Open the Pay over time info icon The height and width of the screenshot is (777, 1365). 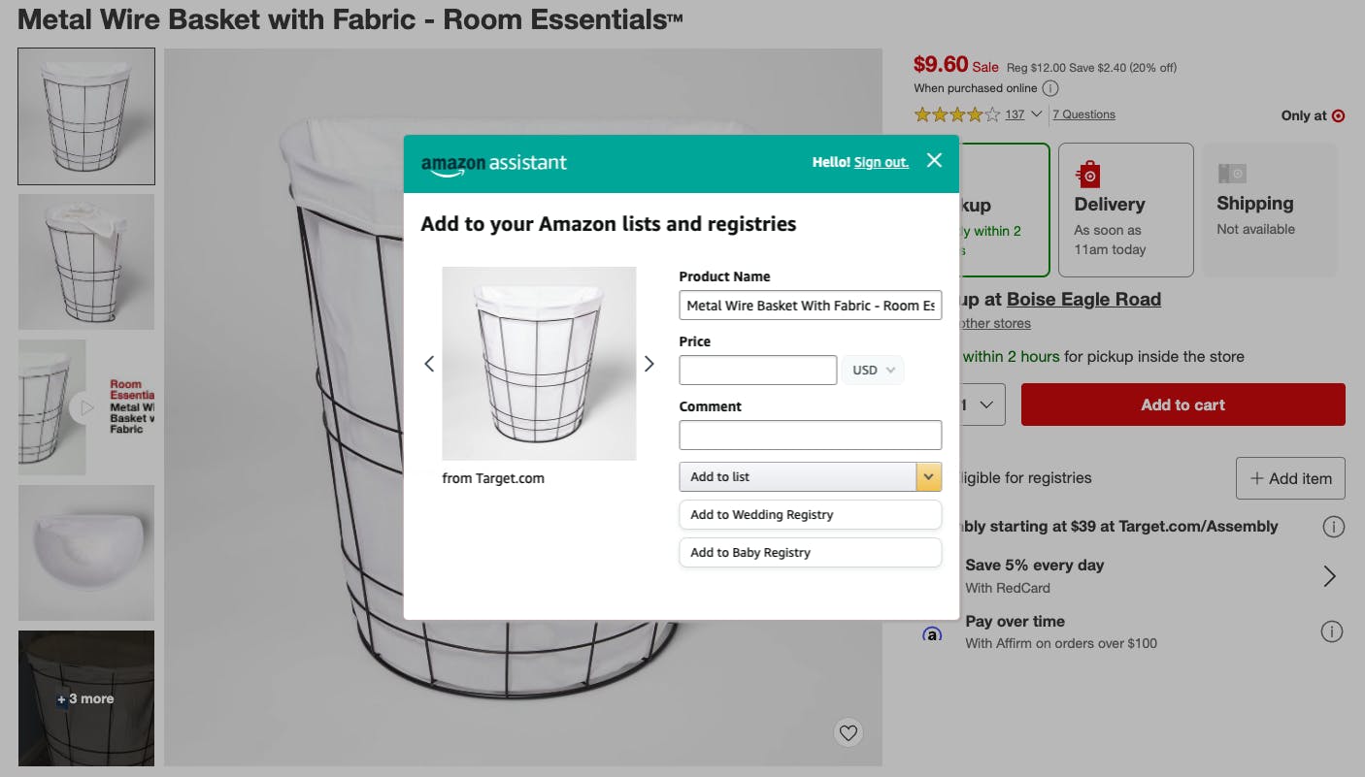coord(1332,631)
